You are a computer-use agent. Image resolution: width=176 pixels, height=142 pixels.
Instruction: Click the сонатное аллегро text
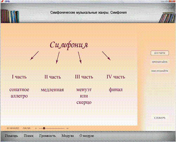tap(19, 93)
